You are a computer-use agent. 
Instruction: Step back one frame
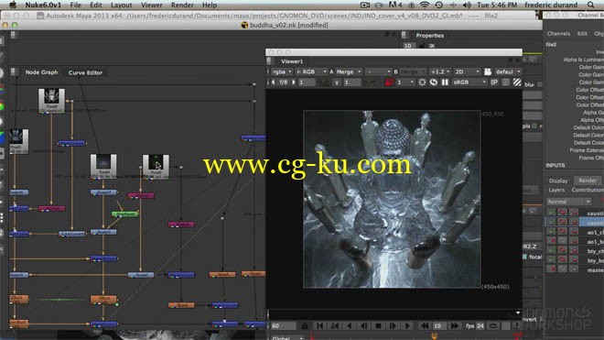pyautogui.click(x=363, y=326)
